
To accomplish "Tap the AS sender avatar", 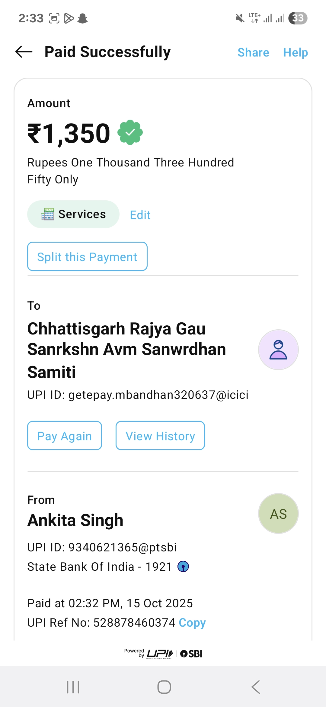I will pos(278,514).
